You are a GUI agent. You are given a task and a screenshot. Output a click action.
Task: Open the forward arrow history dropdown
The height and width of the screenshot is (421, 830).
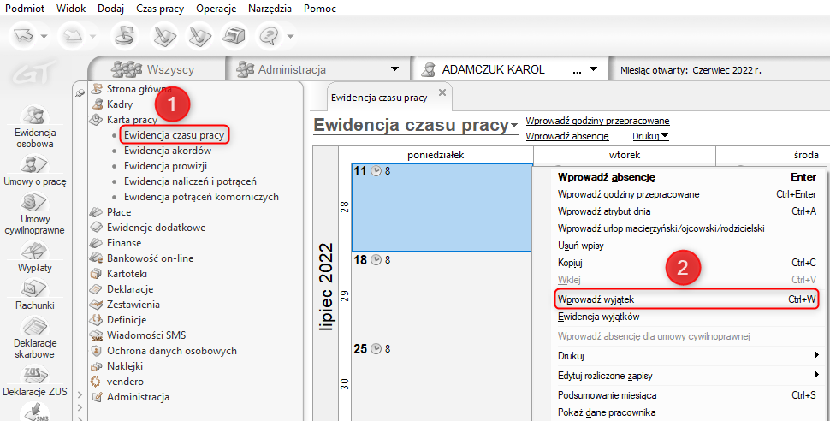tap(92, 37)
